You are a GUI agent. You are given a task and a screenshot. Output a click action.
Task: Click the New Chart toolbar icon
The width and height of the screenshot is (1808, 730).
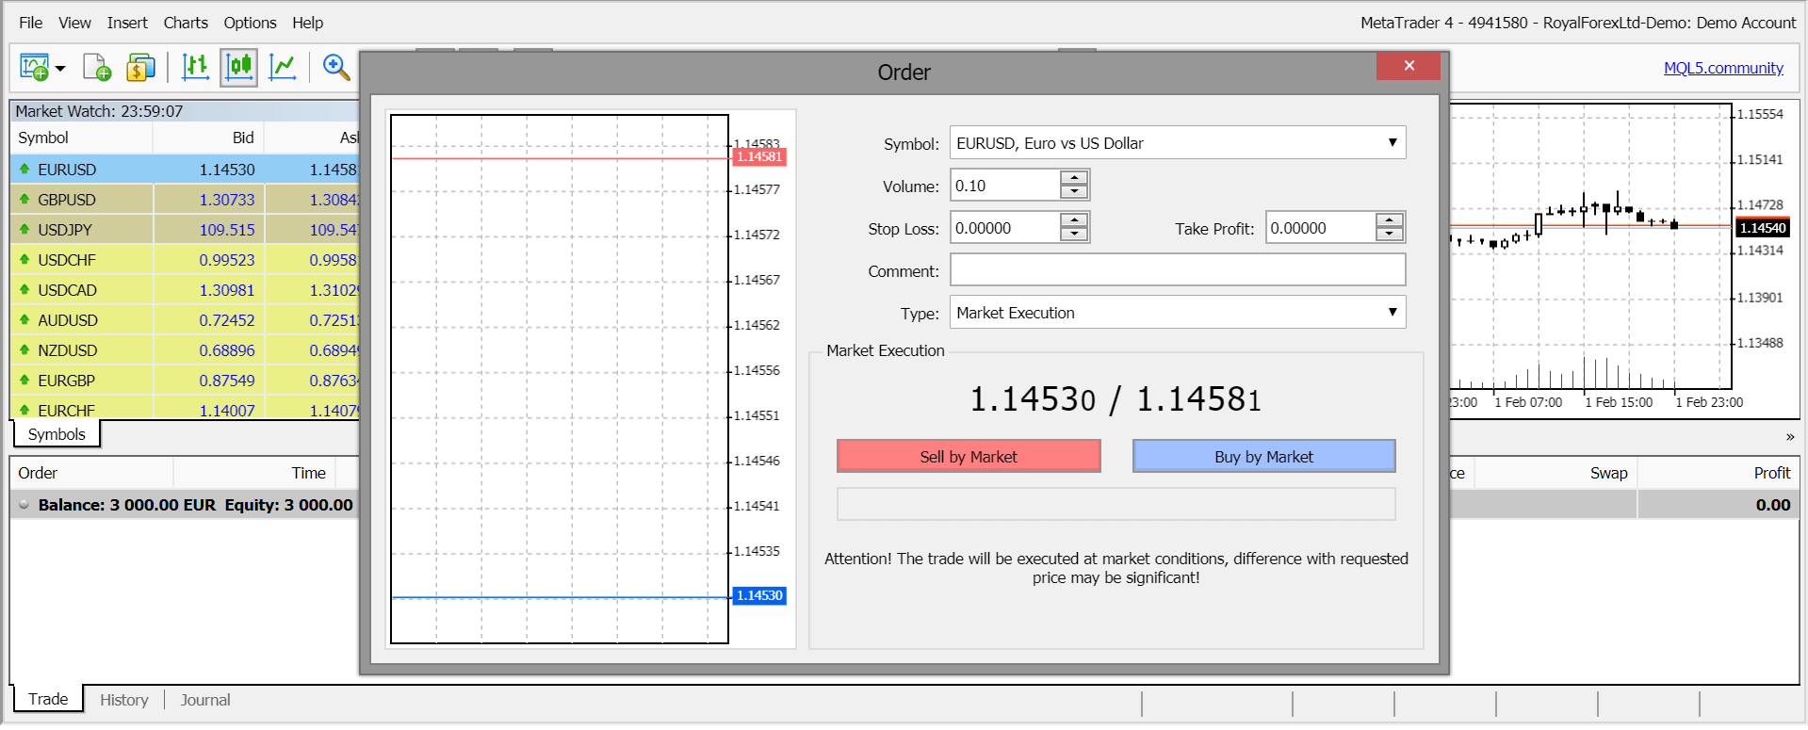pos(35,68)
